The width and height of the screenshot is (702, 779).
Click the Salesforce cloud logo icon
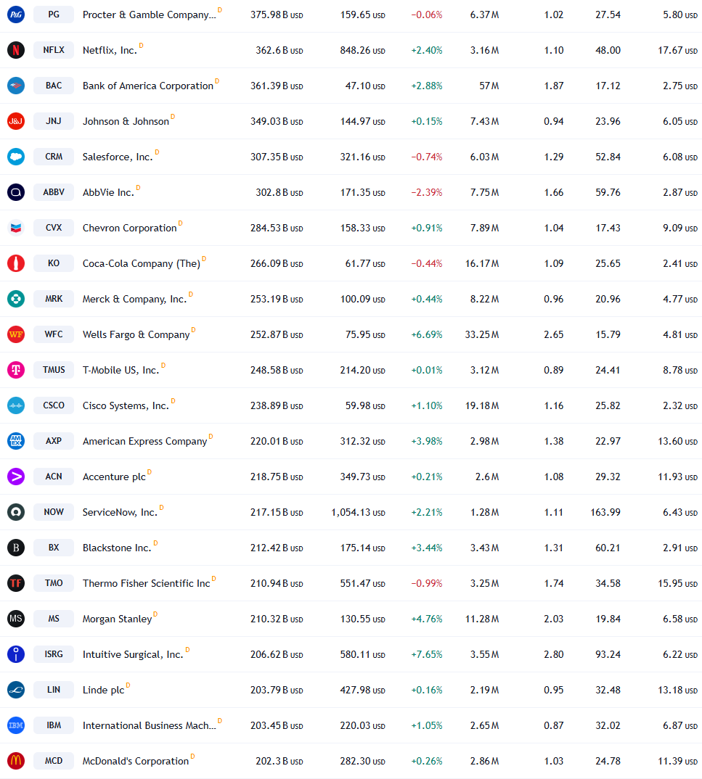(x=16, y=157)
